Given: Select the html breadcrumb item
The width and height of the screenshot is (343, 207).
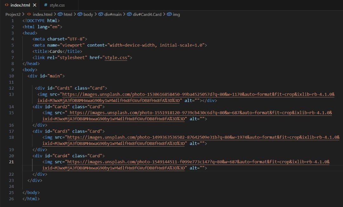Looking at the screenshot, I should (68, 14).
